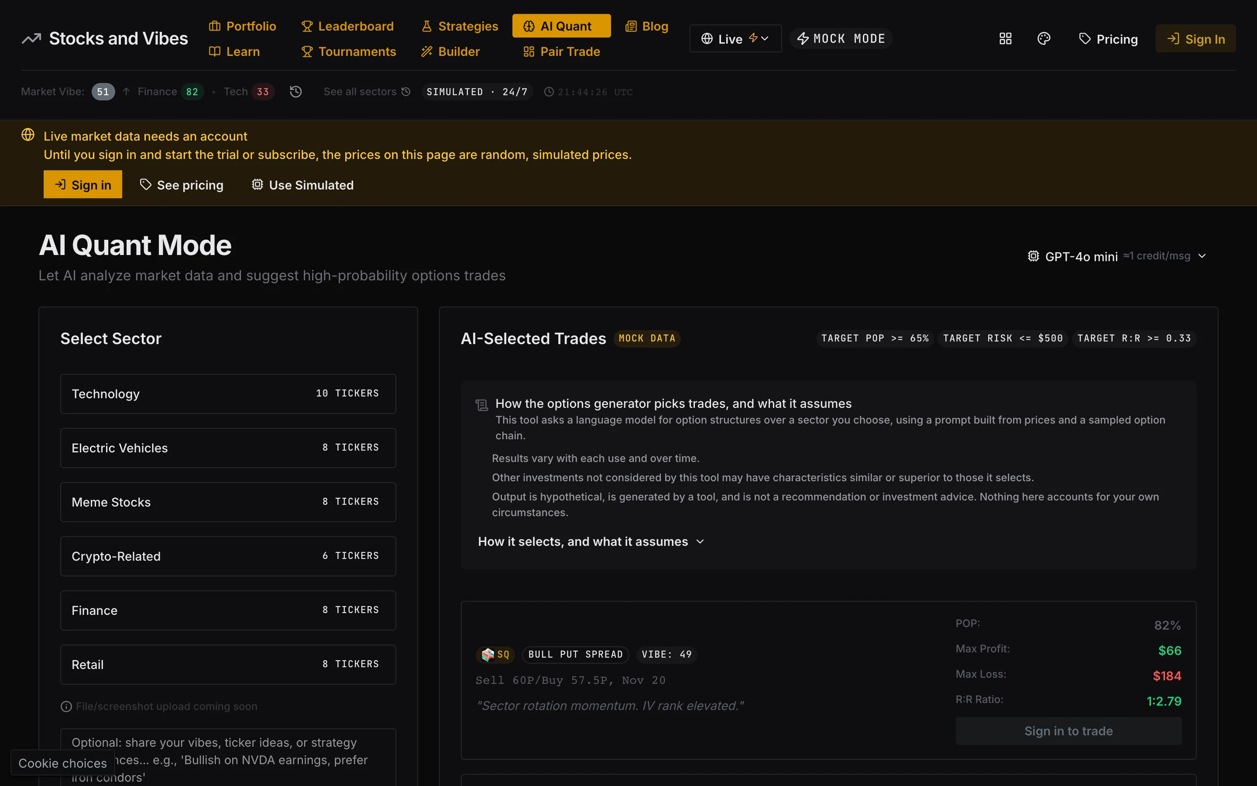Click the TARGET RISK <= $500 chip
1257x786 pixels.
1003,338
